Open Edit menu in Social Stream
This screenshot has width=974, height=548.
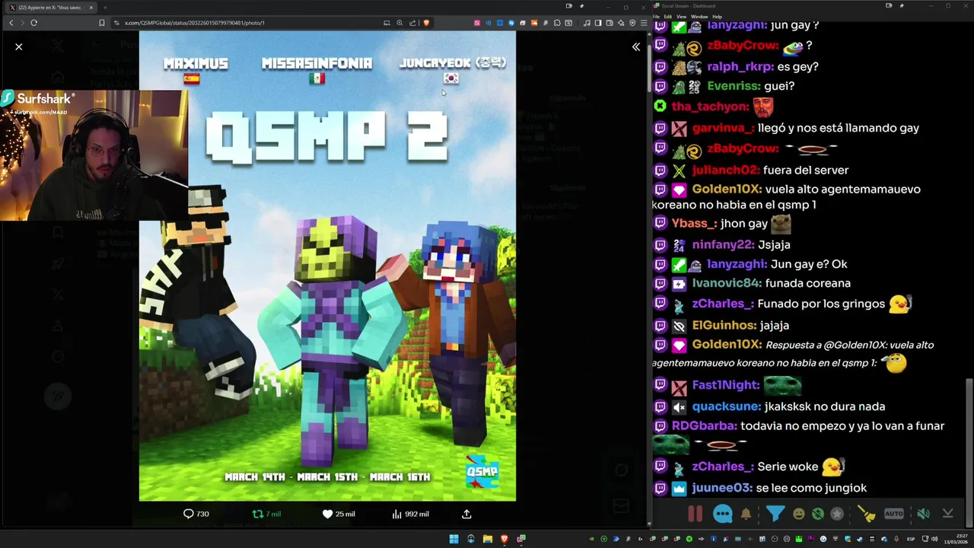click(667, 16)
